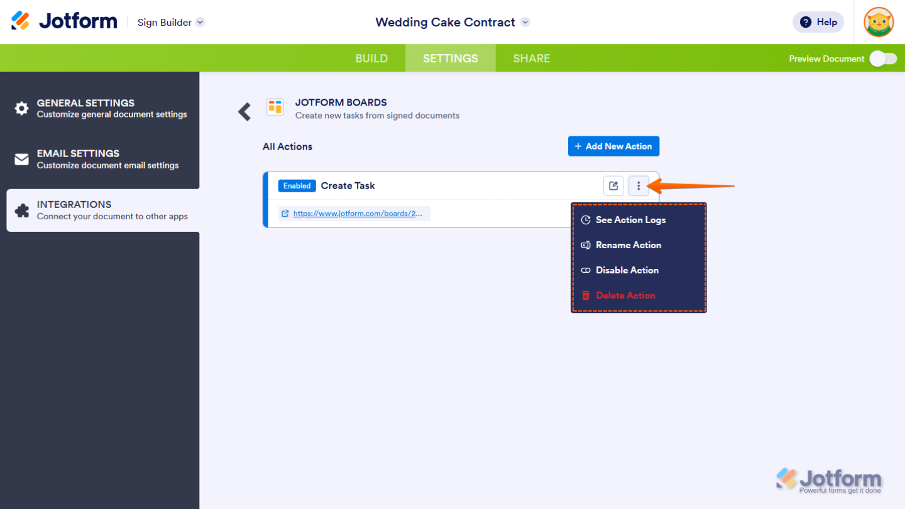905x509 pixels.
Task: Choose Rename Action from the menu
Action: pyautogui.click(x=639, y=245)
